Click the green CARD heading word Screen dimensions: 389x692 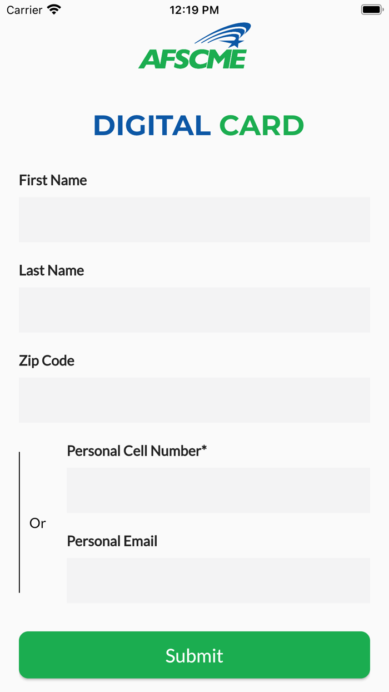pos(262,126)
